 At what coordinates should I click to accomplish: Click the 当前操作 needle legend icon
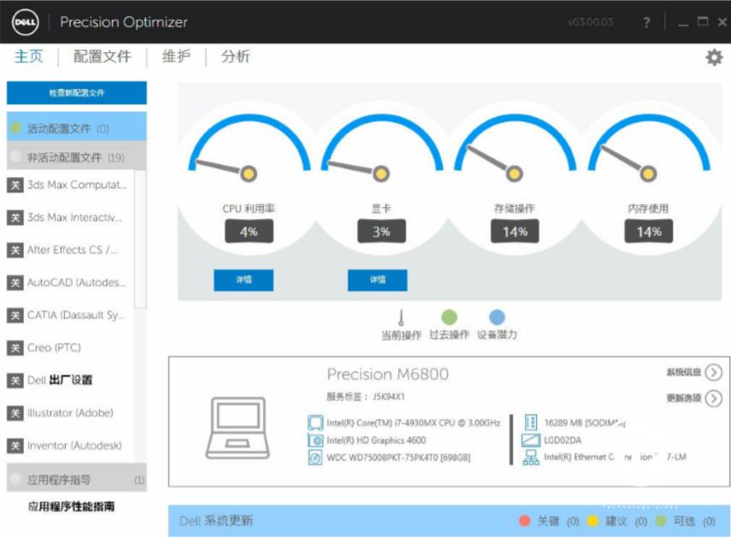click(401, 317)
